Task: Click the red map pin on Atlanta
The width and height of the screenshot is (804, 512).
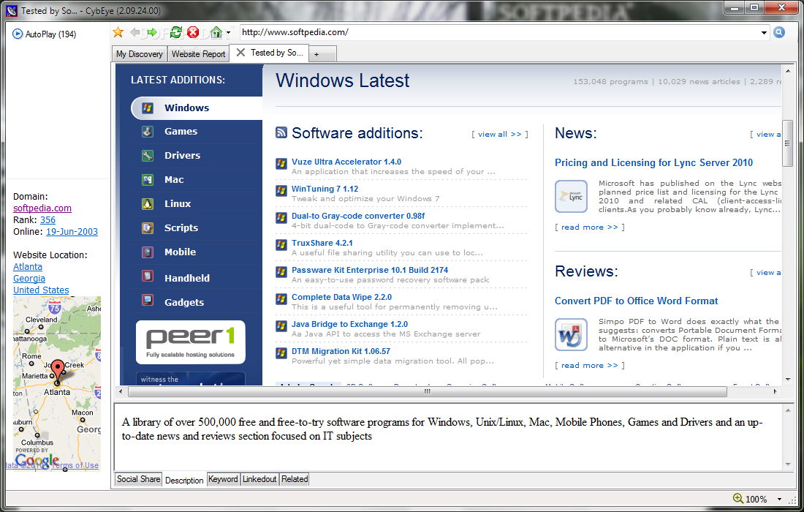Action: pos(58,370)
